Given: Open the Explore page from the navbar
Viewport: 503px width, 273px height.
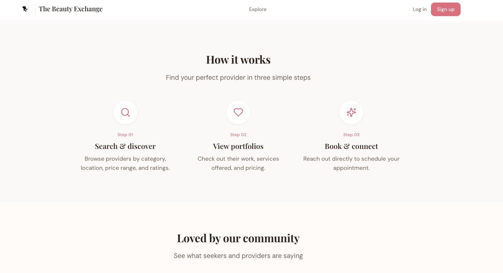Looking at the screenshot, I should coord(258,9).
